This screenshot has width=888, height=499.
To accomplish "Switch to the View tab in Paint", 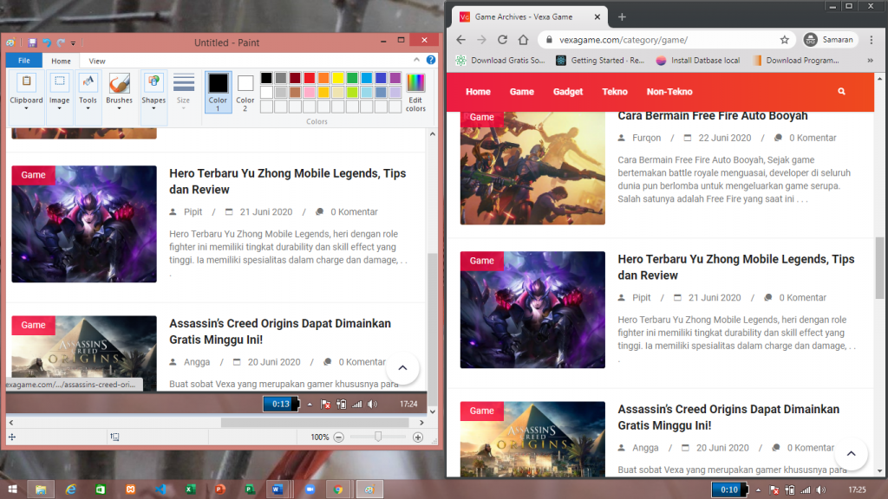I will [97, 62].
